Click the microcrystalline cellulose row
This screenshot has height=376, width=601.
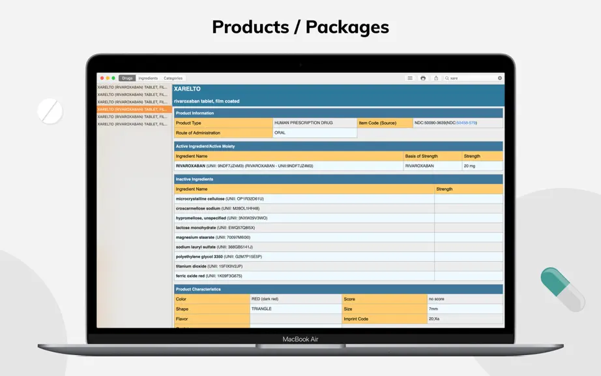[x=338, y=198]
